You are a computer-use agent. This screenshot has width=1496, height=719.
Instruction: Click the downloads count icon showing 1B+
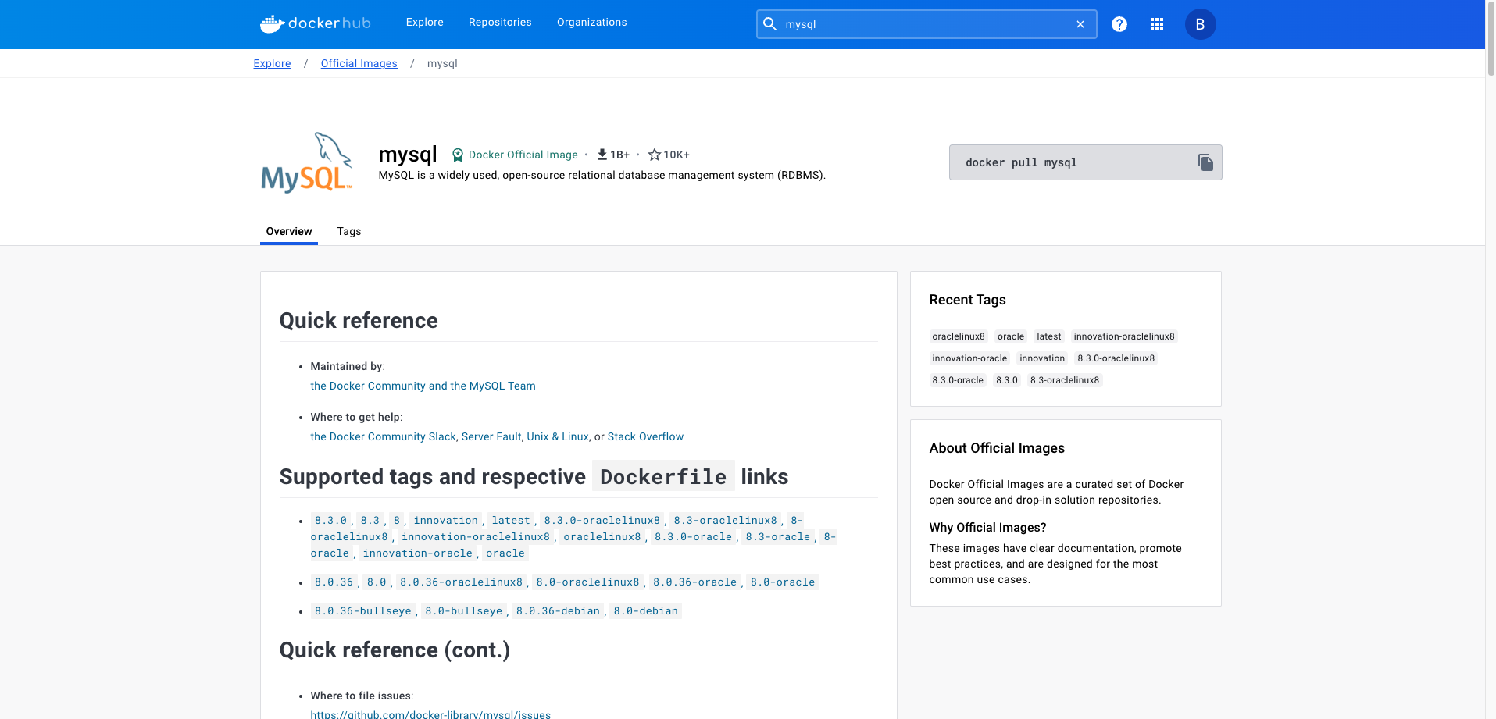point(602,154)
